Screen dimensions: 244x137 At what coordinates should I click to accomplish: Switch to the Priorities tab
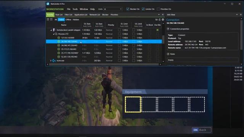pyautogui.click(x=114, y=14)
